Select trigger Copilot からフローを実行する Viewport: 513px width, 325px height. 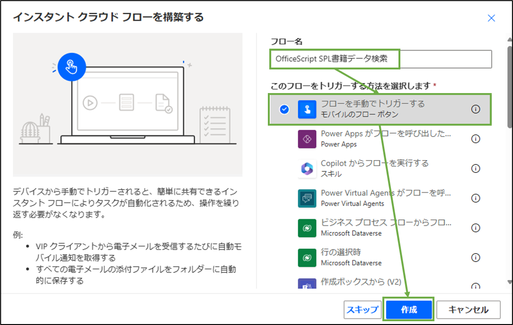380,169
